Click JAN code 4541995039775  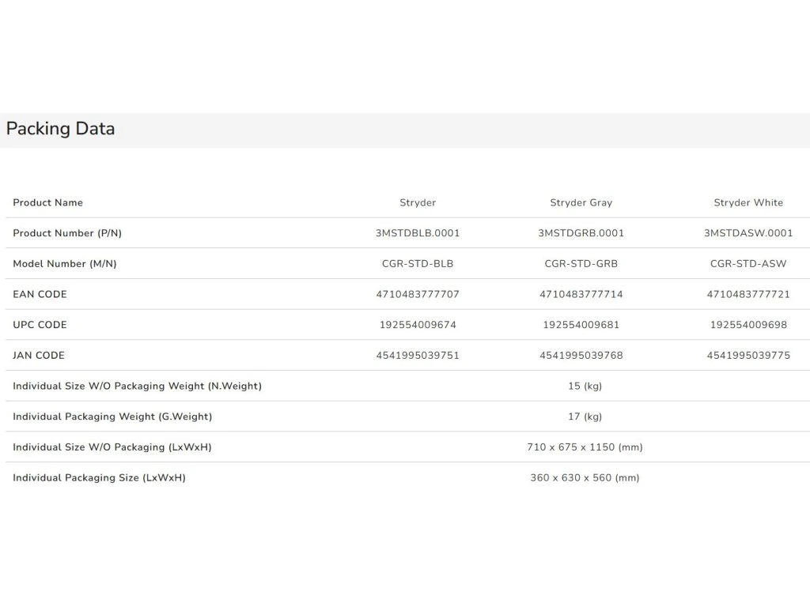tap(748, 355)
